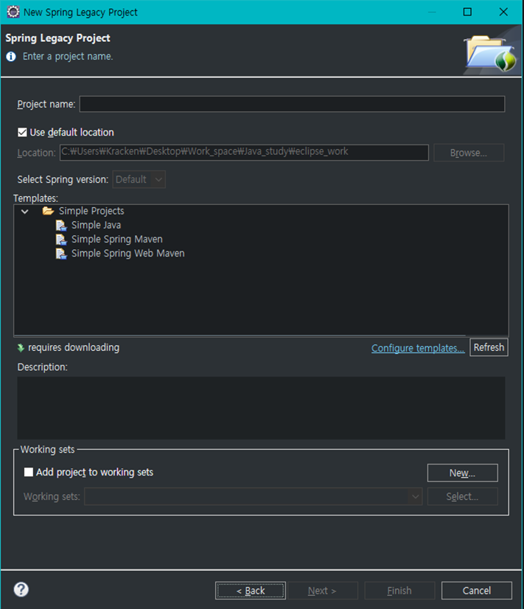Click the Simple Spring Web Maven icon

click(61, 254)
